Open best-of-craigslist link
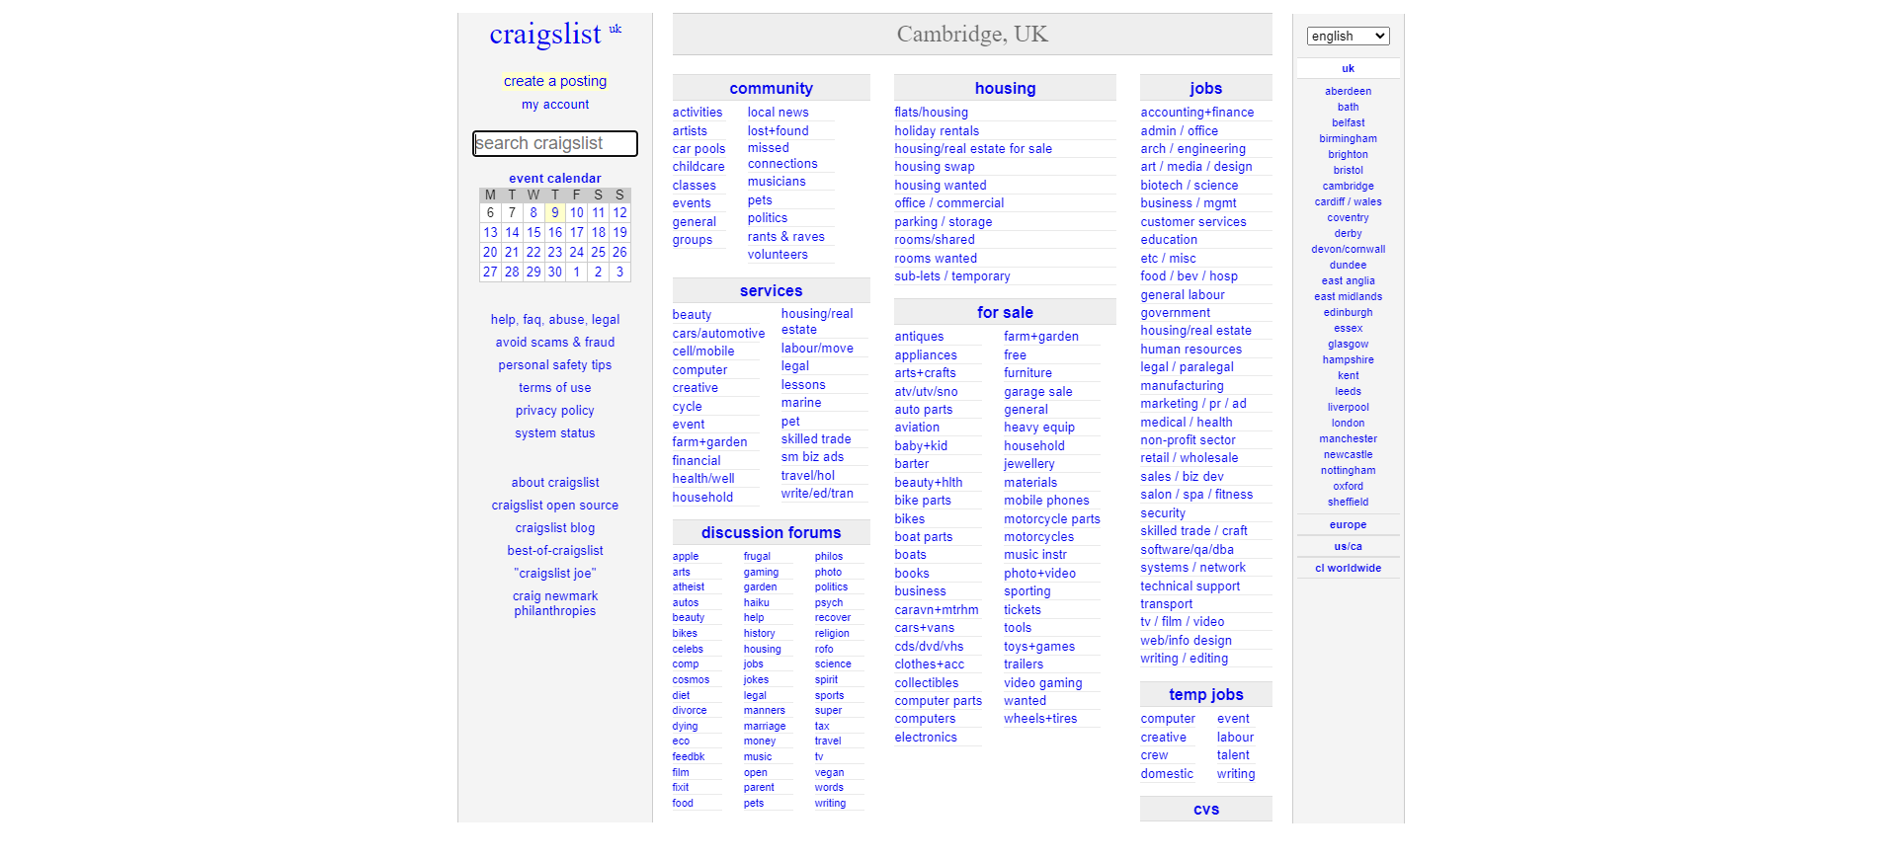 click(555, 551)
